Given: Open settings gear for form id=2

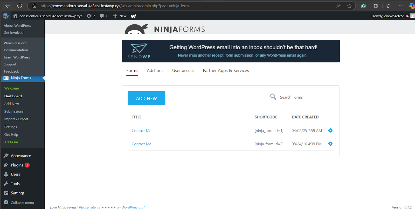Looking at the screenshot, I should pyautogui.click(x=330, y=144).
